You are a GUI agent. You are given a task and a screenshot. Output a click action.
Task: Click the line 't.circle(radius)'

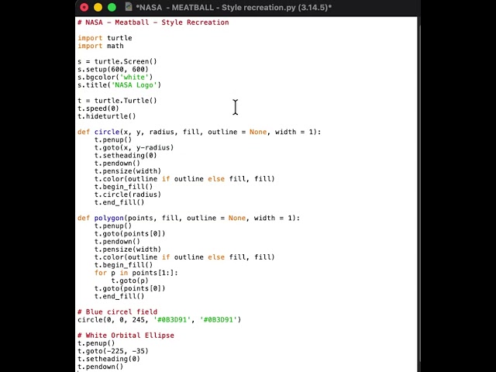[128, 195]
